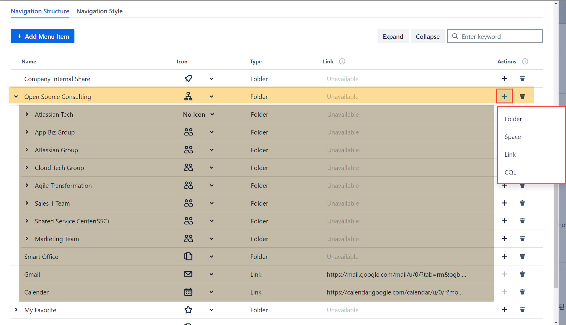Image resolution: width=566 pixels, height=325 pixels.
Task: Select CQL from the add menu
Action: point(510,172)
